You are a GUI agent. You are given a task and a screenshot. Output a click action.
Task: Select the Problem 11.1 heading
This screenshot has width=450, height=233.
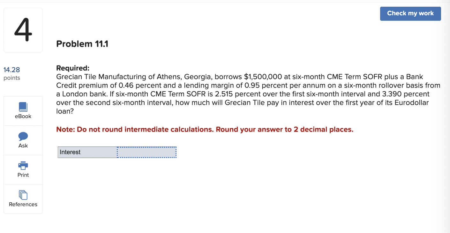coord(82,44)
